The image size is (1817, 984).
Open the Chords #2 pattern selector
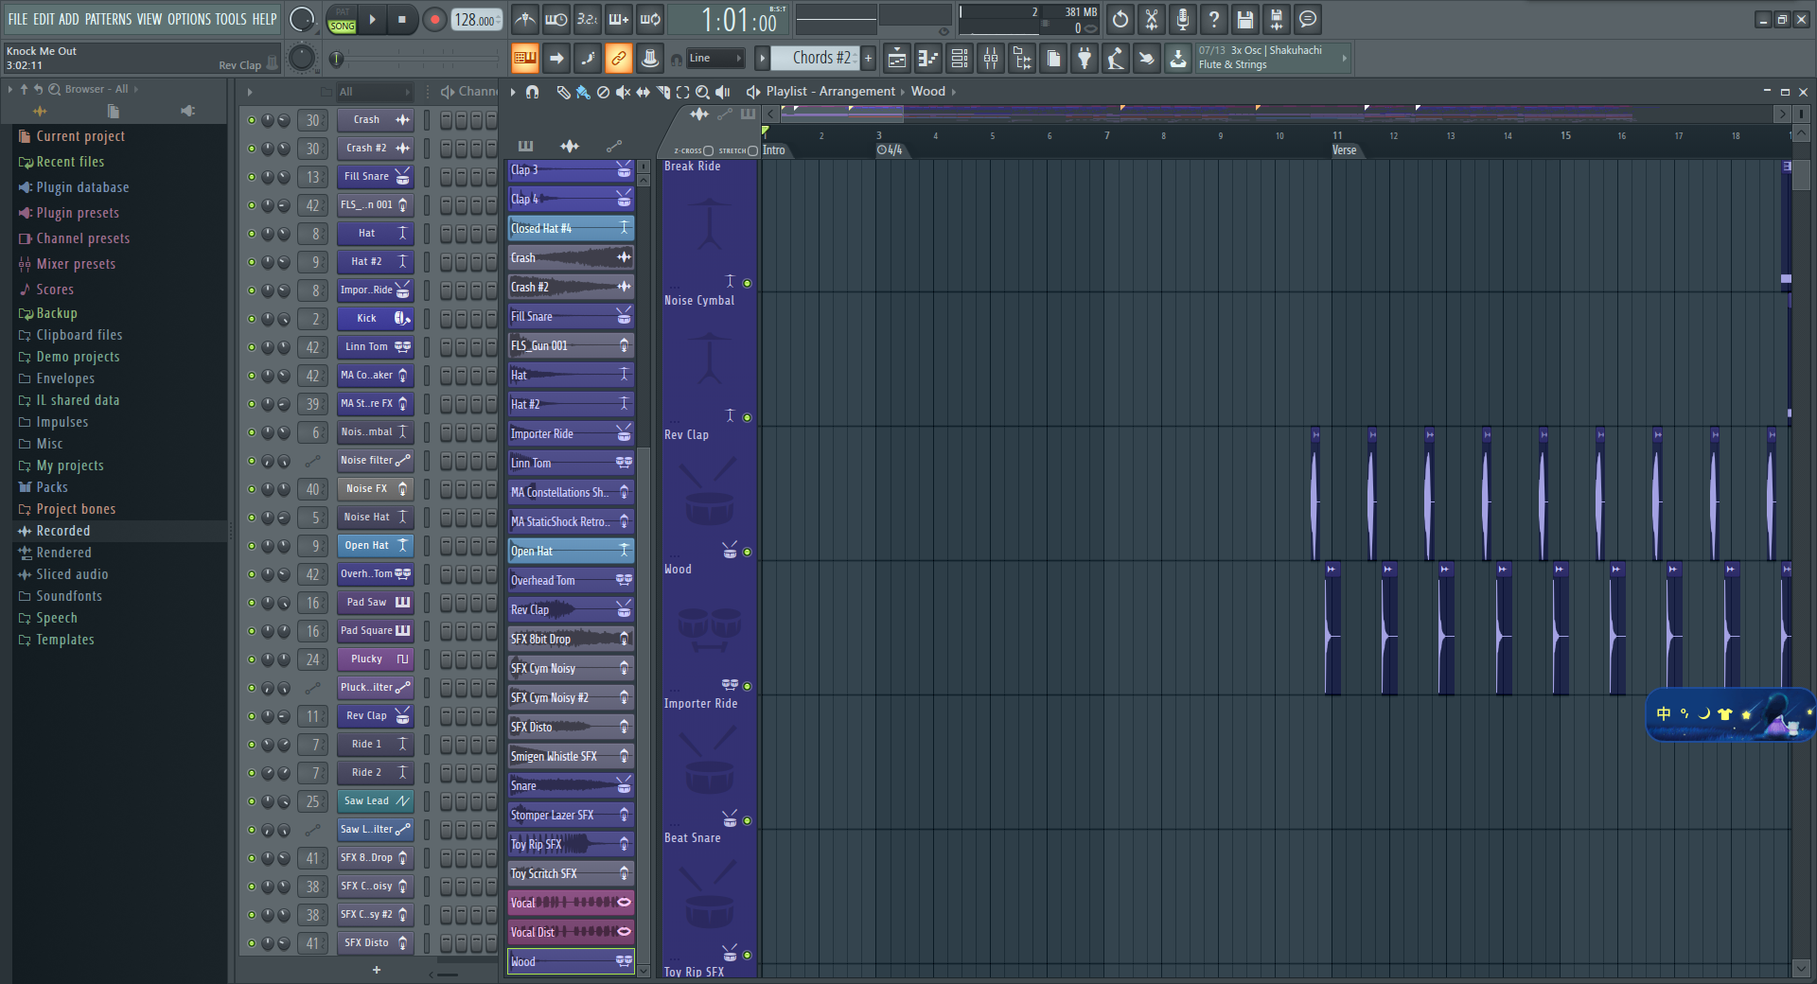point(820,58)
